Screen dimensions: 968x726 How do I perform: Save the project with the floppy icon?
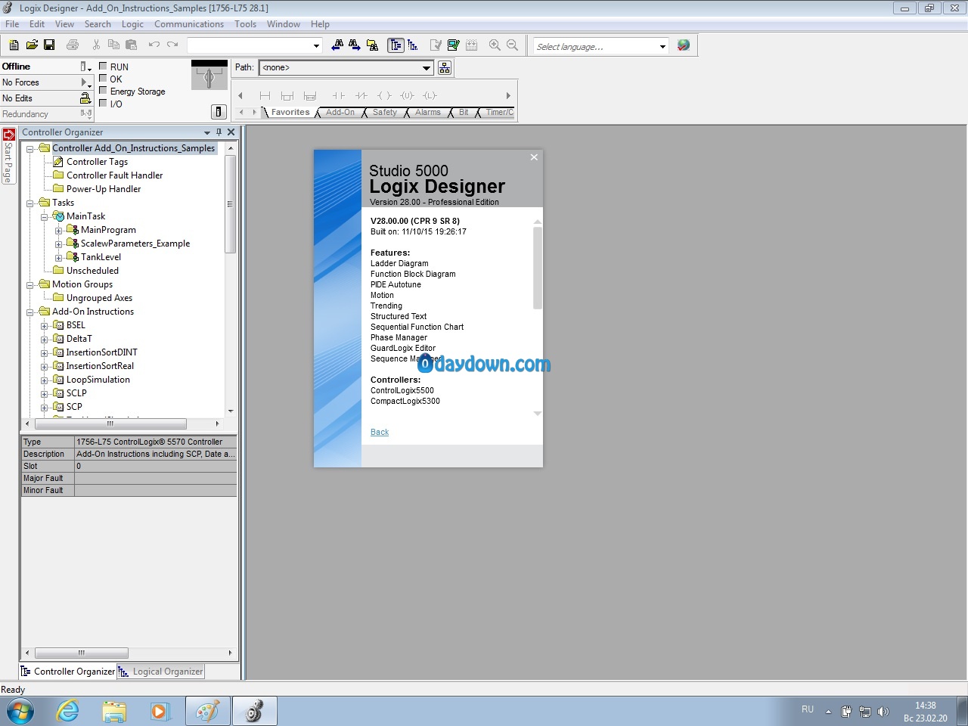click(49, 45)
